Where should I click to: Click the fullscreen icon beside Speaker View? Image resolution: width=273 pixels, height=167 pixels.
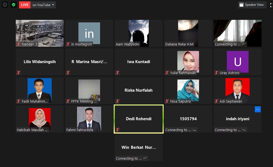(x=271, y=5)
